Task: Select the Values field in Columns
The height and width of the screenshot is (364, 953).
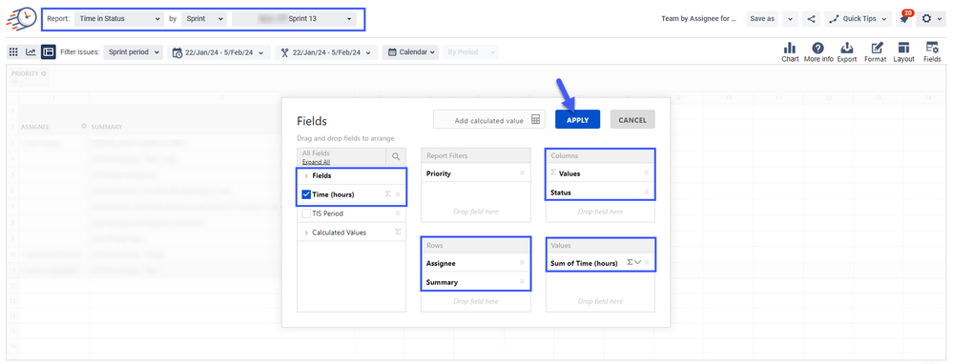Action: (x=600, y=173)
